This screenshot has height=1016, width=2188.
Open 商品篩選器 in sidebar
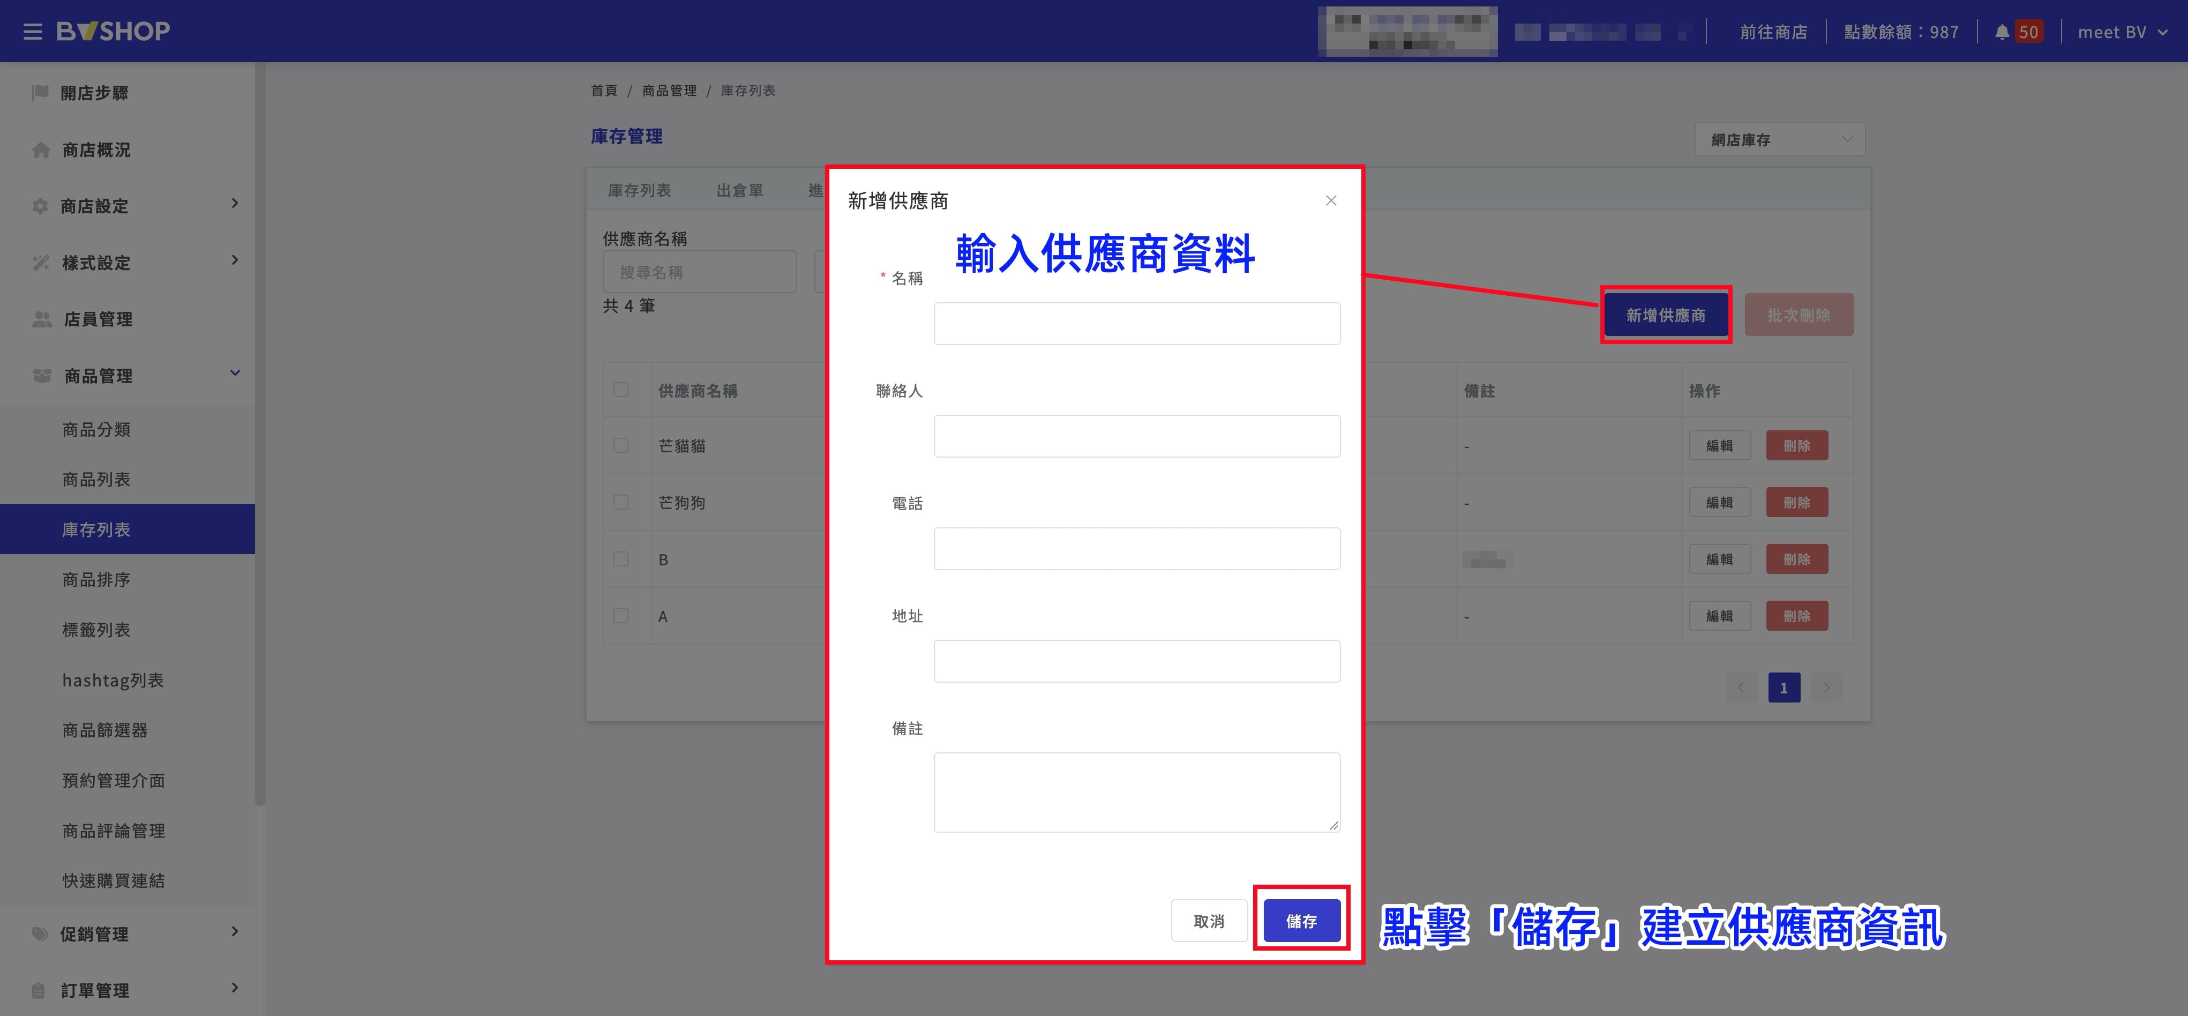(128, 730)
